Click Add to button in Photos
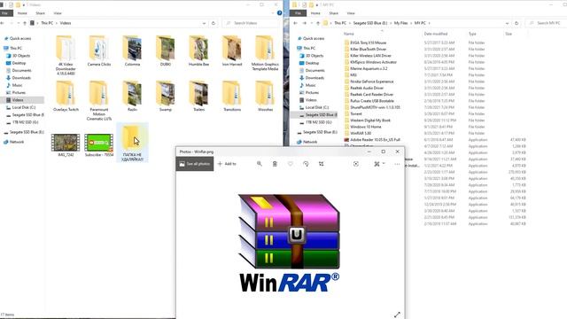567x319 pixels. (x=227, y=164)
